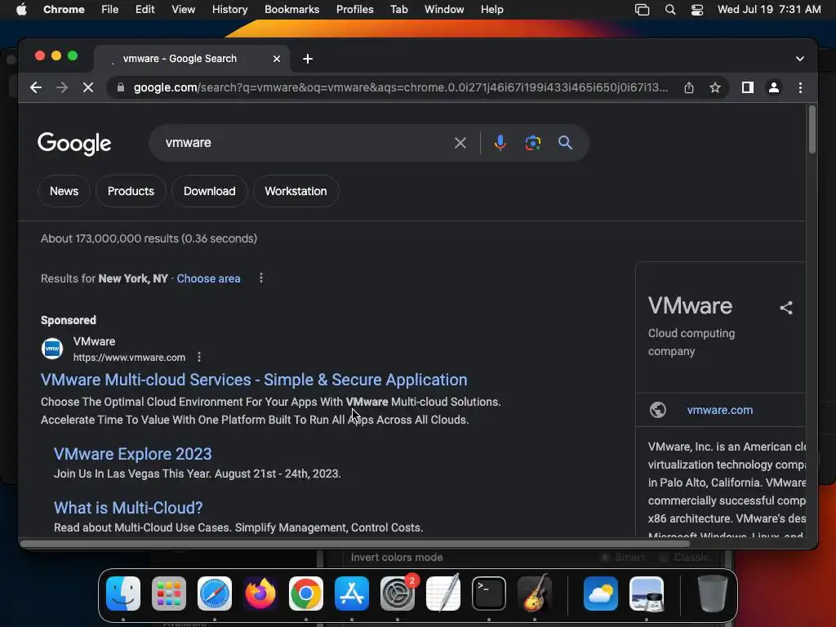Click the horizontal scrollbar at window bottom

click(355, 544)
